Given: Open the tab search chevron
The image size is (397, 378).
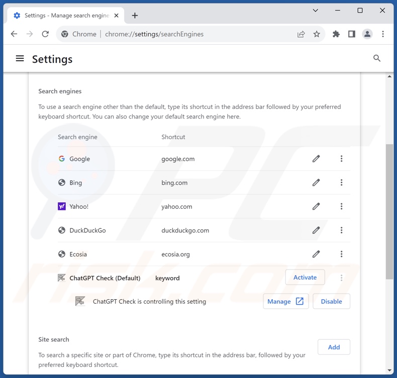Looking at the screenshot, I should [x=315, y=11].
